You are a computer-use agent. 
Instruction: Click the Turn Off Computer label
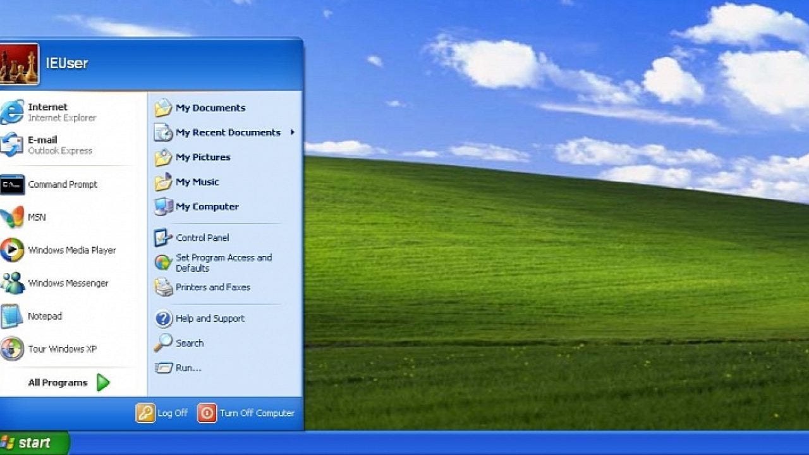coord(257,413)
